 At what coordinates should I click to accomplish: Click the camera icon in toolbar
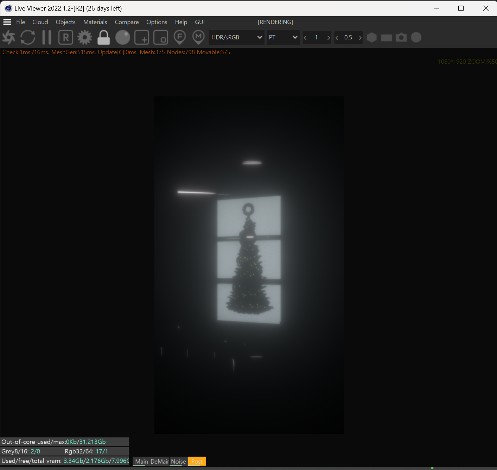point(401,37)
